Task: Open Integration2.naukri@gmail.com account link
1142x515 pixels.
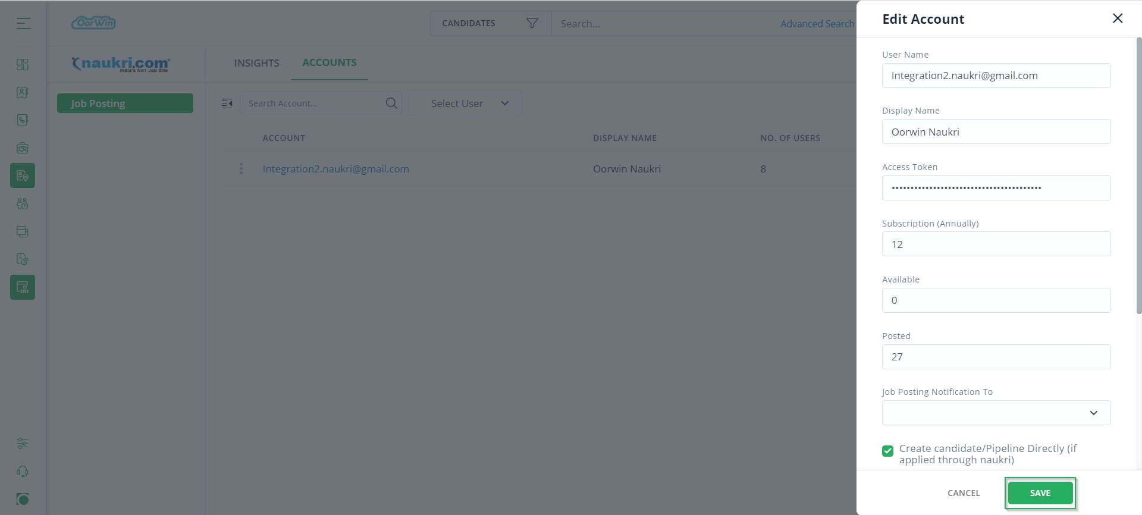Action: 335,169
